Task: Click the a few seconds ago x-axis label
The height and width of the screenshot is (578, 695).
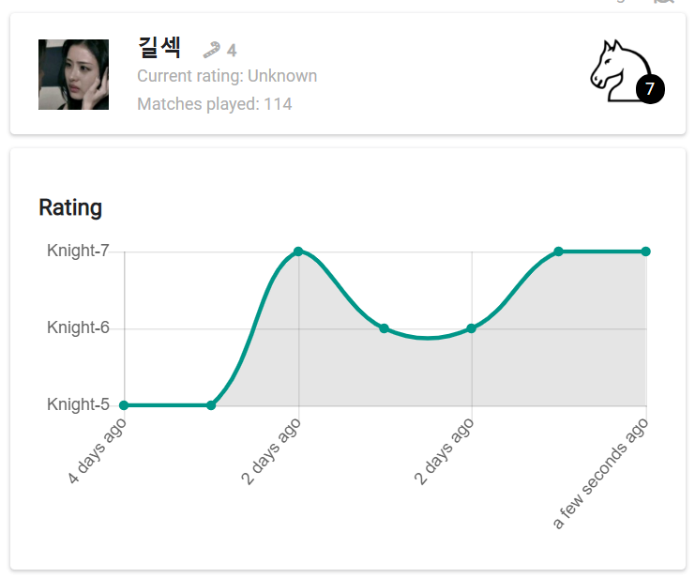Action: (600, 474)
